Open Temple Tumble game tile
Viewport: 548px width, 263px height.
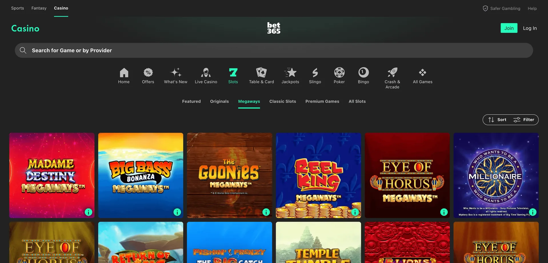pyautogui.click(x=318, y=242)
